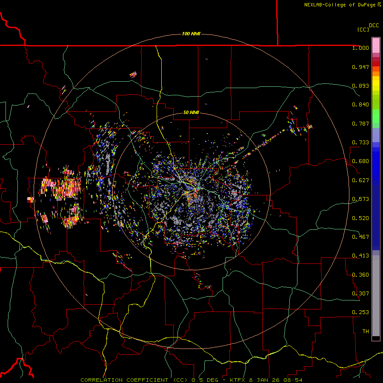The height and width of the screenshot is (383, 383).
Task: Click the KTFX radar site identifier
Action: tap(237, 380)
